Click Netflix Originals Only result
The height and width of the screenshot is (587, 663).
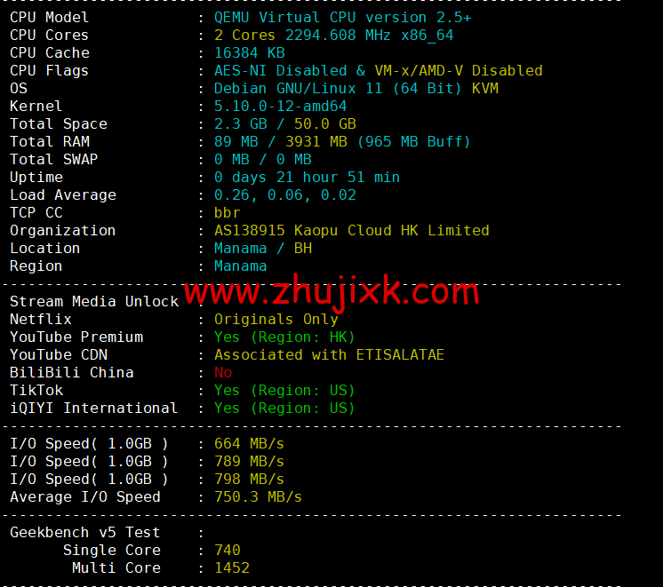pos(276,319)
